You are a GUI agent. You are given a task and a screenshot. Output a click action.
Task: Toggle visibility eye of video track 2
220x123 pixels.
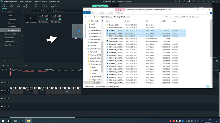click(x=8, y=83)
